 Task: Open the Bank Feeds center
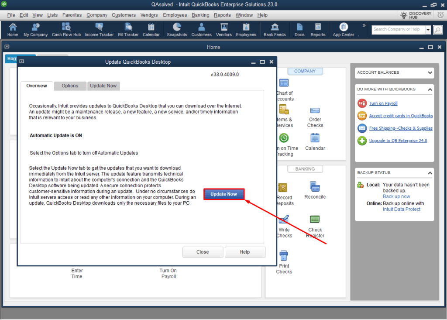point(275,29)
